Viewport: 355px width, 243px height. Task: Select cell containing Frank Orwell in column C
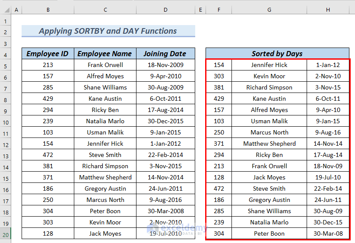(105, 65)
